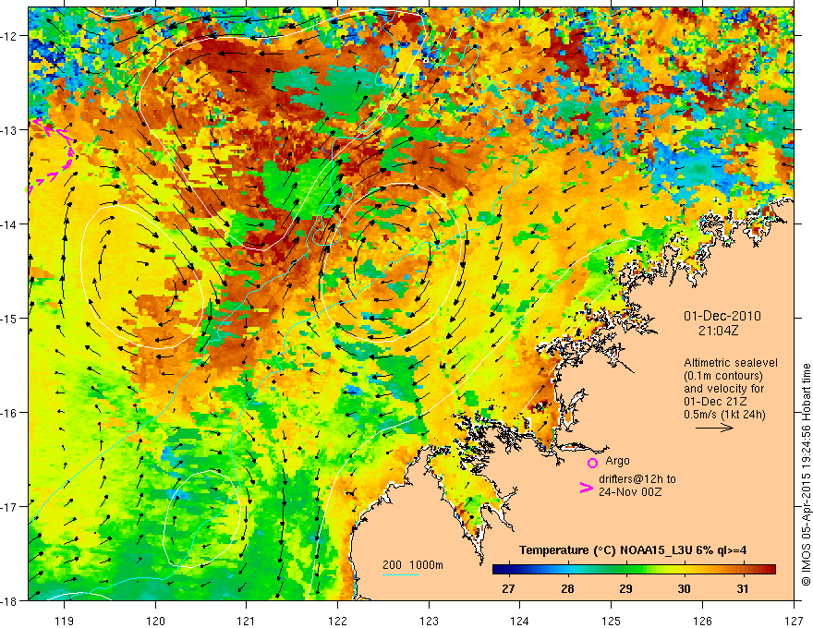Click the 'Temperature (°C) NOAA15_L3U 6% ql>=4' title
813x628 pixels.
tap(633, 550)
